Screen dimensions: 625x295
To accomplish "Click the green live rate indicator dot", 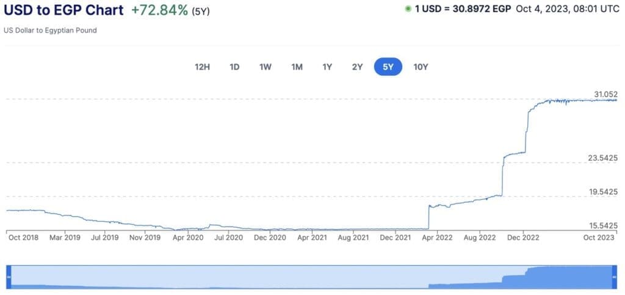I will 408,10.
